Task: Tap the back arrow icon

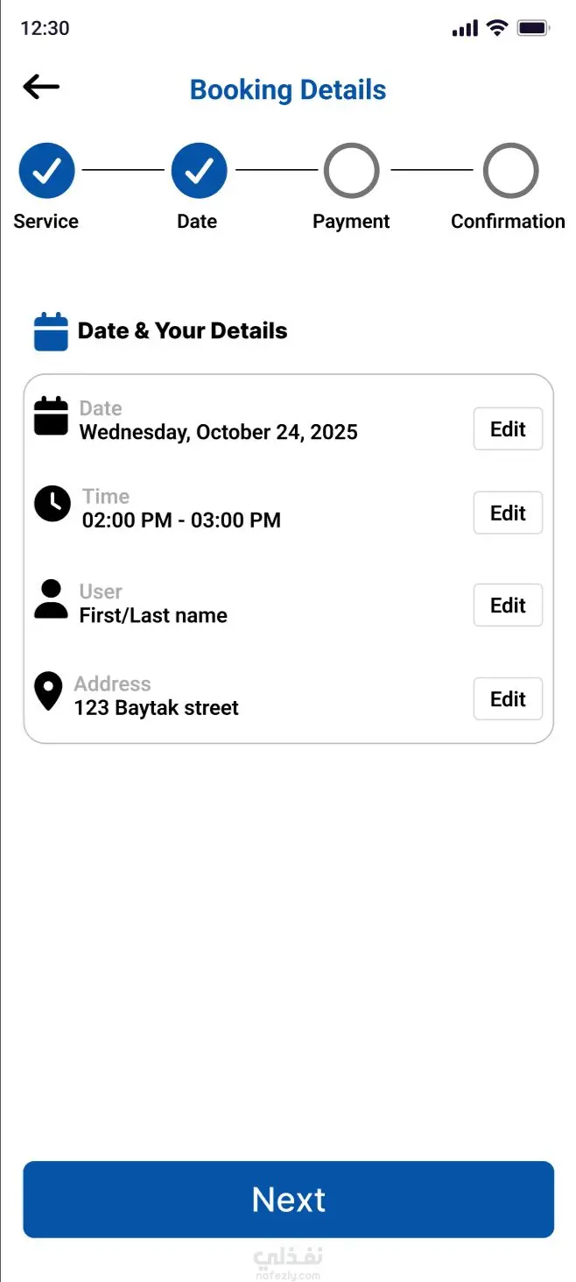Action: click(x=41, y=87)
